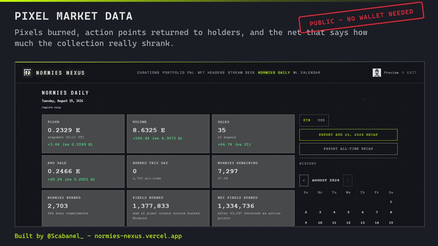Click the "snapshot 05:11 UTC" text

pyautogui.click(x=66, y=137)
